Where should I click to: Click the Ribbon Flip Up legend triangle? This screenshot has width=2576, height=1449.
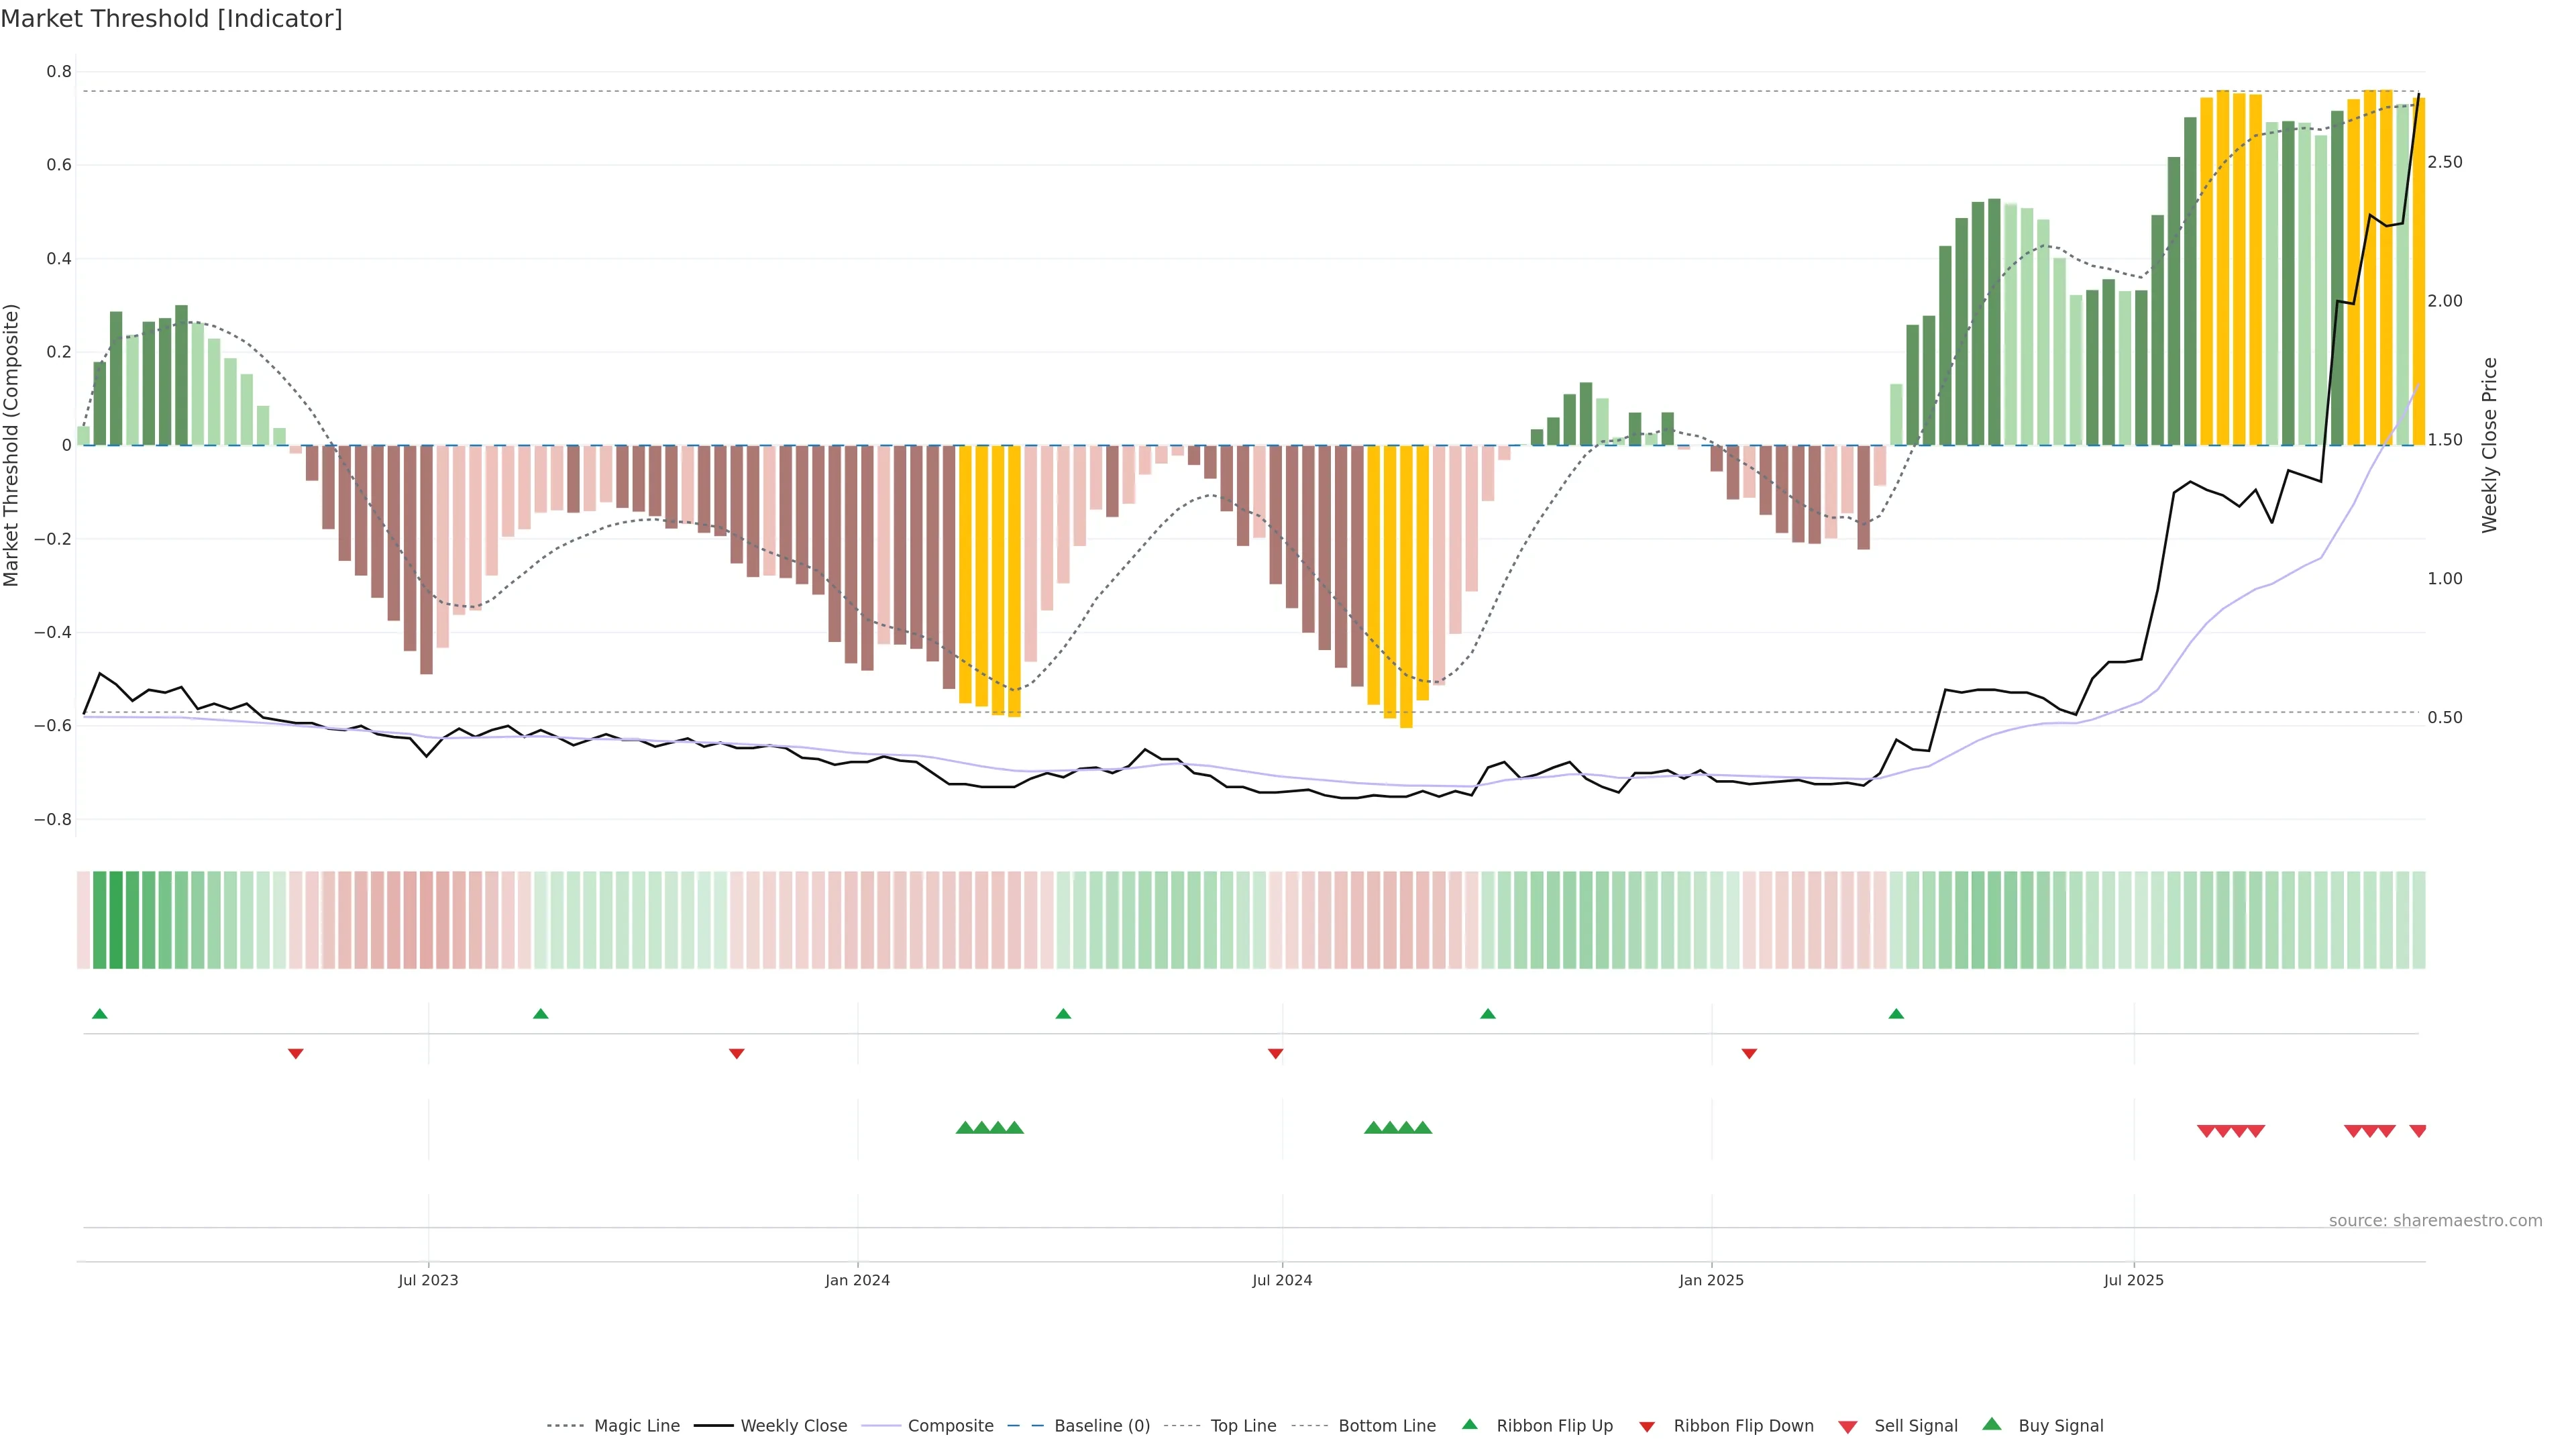click(x=1469, y=1424)
